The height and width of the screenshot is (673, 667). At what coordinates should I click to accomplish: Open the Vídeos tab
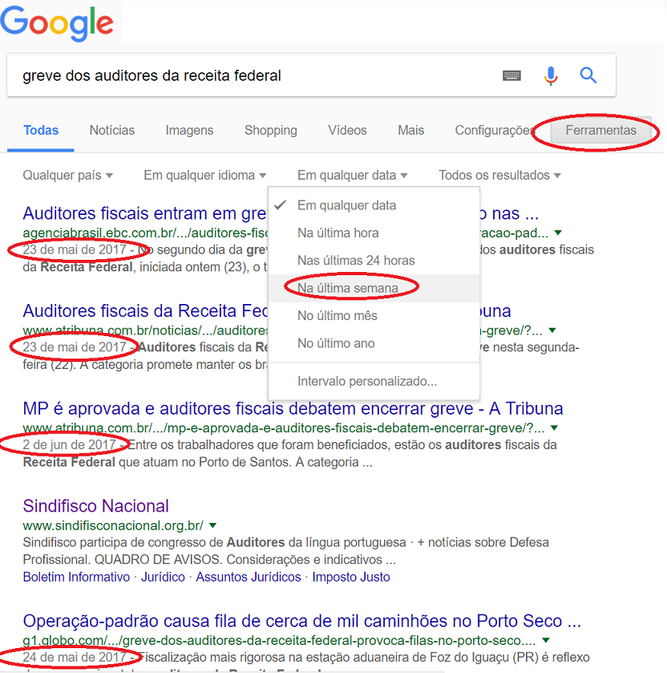coord(347,130)
